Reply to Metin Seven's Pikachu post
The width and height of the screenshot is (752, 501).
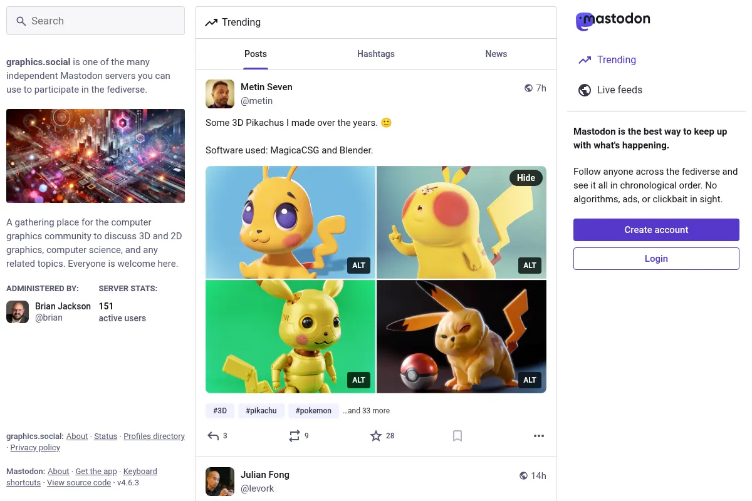pos(213,436)
